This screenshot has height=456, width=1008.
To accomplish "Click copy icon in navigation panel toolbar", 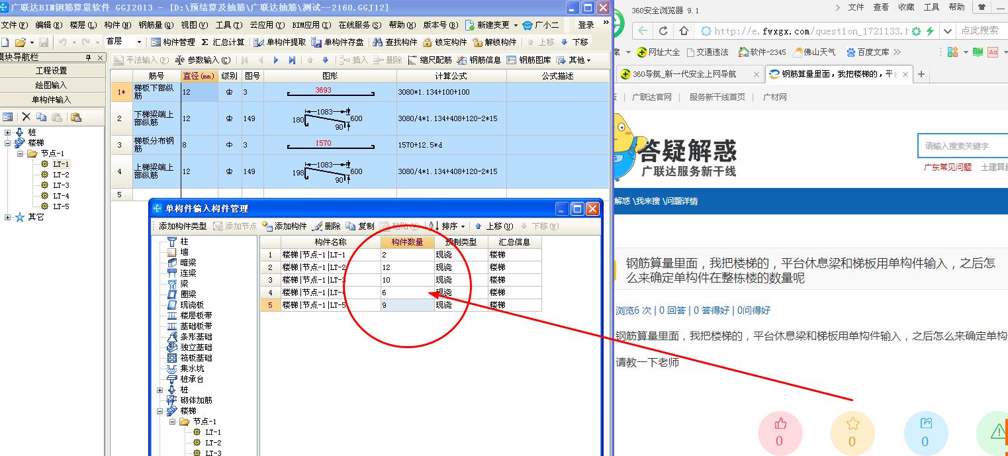I will (42, 117).
